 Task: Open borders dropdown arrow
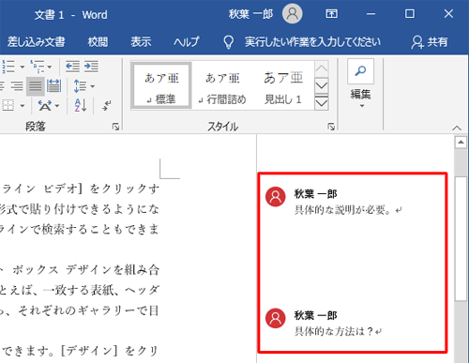[23, 106]
